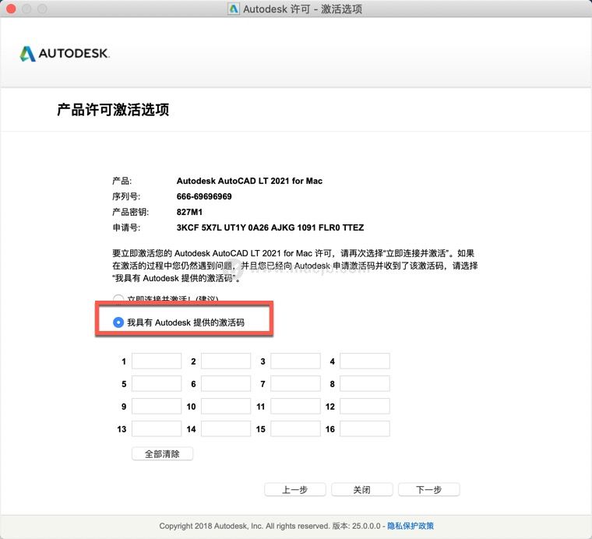The width and height of the screenshot is (592, 539).
Task: Close the window with the red button
Action: click(x=11, y=9)
